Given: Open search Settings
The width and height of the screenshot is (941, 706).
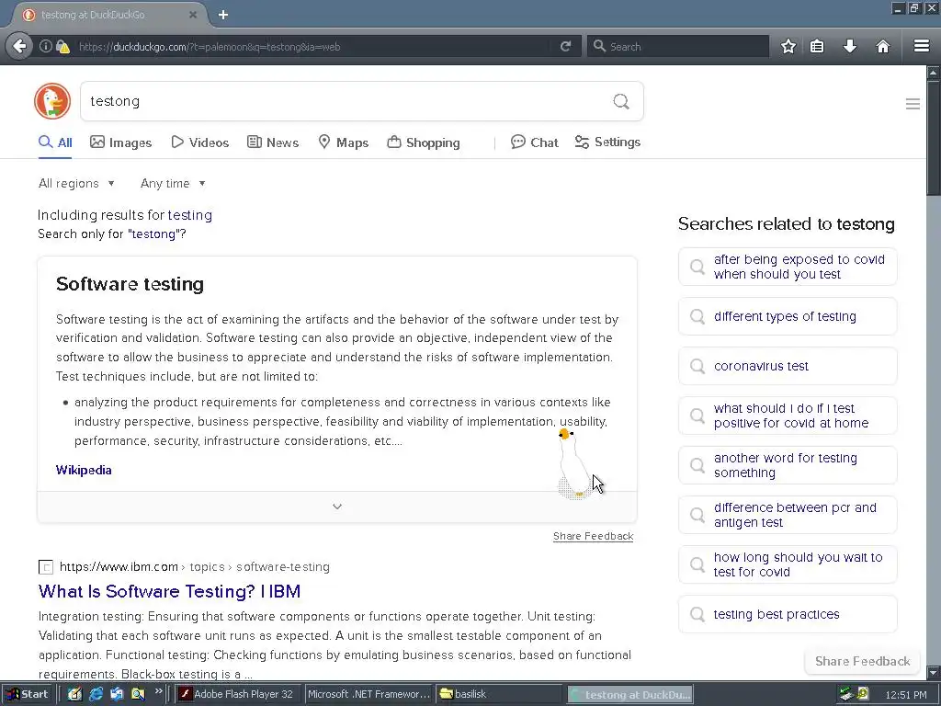Looking at the screenshot, I should (x=607, y=142).
